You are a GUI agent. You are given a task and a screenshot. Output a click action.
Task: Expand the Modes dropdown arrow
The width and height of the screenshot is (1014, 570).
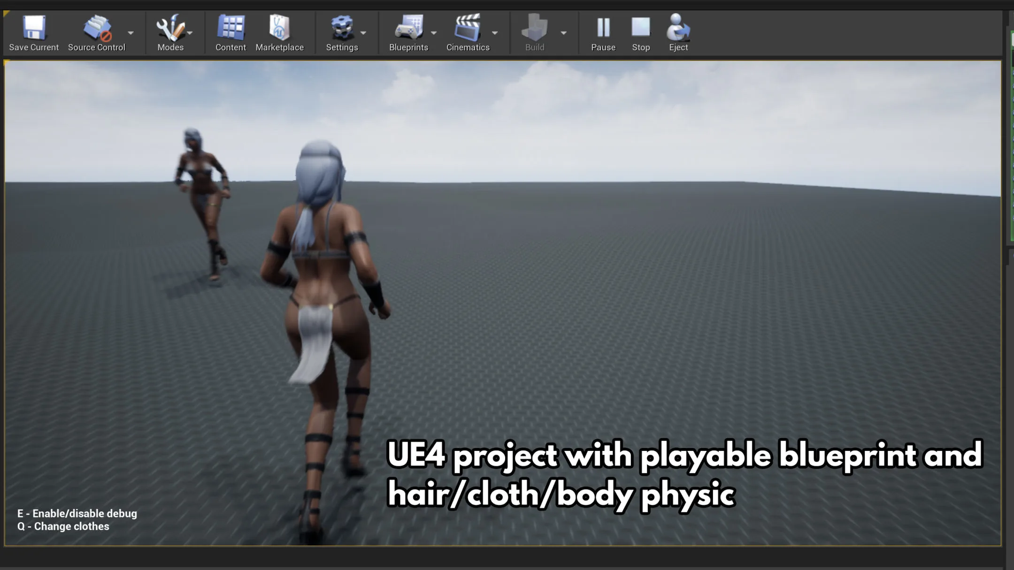tap(190, 33)
